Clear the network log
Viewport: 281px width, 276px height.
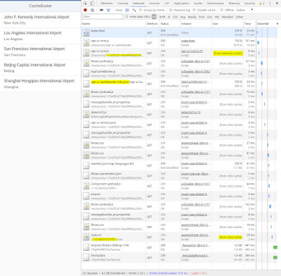pos(93,10)
